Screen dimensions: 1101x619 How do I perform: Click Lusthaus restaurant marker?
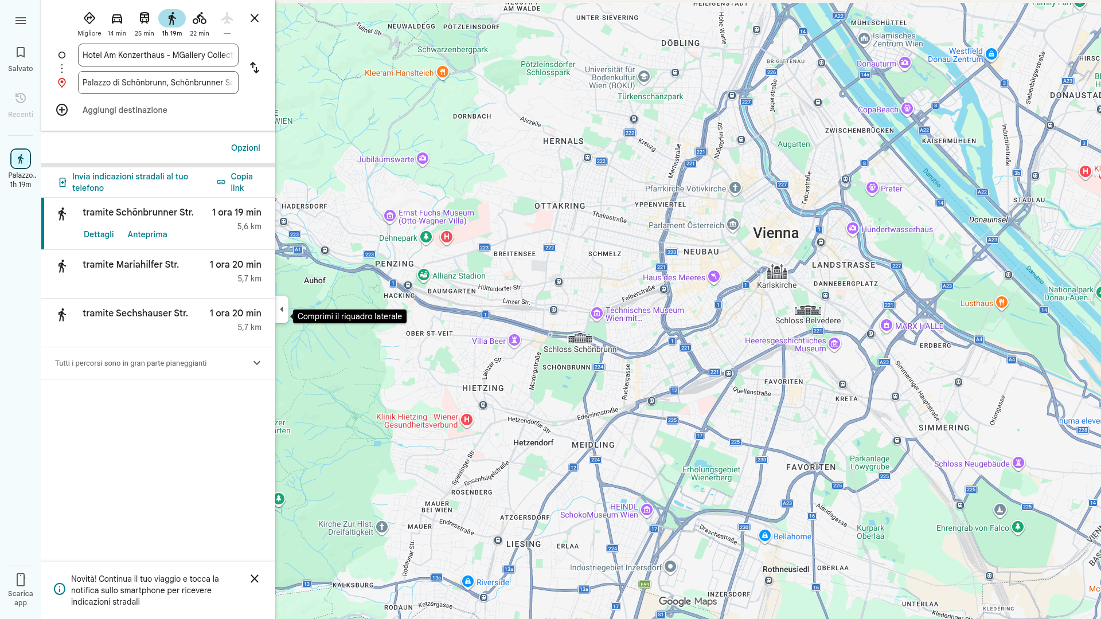(1002, 302)
